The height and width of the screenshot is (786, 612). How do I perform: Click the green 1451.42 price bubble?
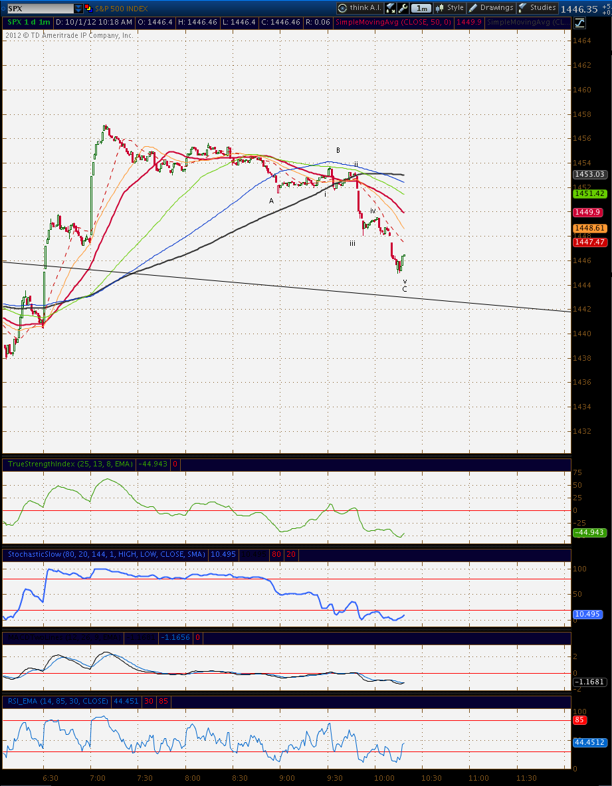pos(590,193)
